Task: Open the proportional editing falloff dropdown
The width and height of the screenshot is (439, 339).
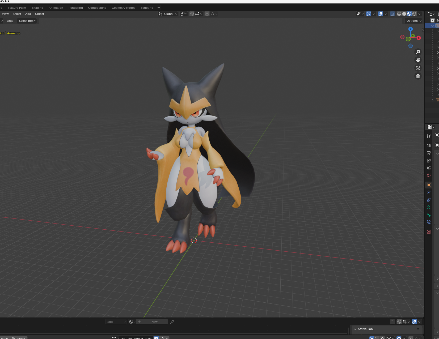Action: pyautogui.click(x=214, y=14)
